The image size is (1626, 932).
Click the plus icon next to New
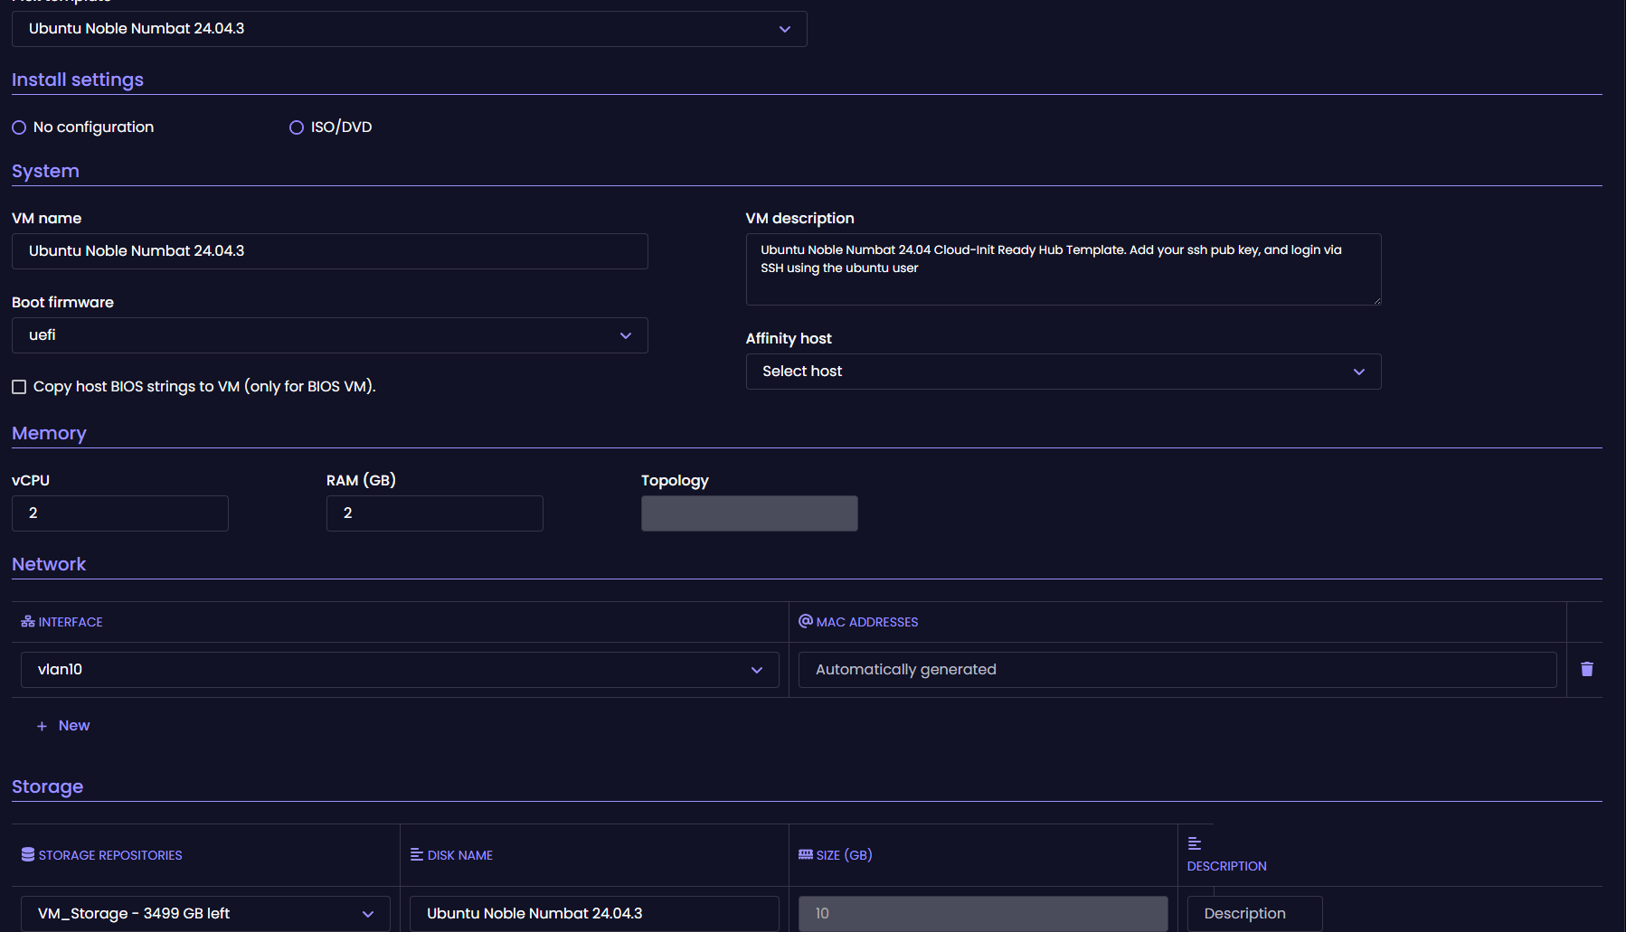[41, 725]
